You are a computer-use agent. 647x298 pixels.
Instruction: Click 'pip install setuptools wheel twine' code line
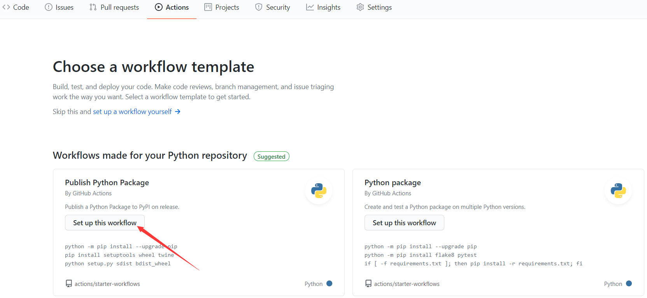click(x=119, y=255)
